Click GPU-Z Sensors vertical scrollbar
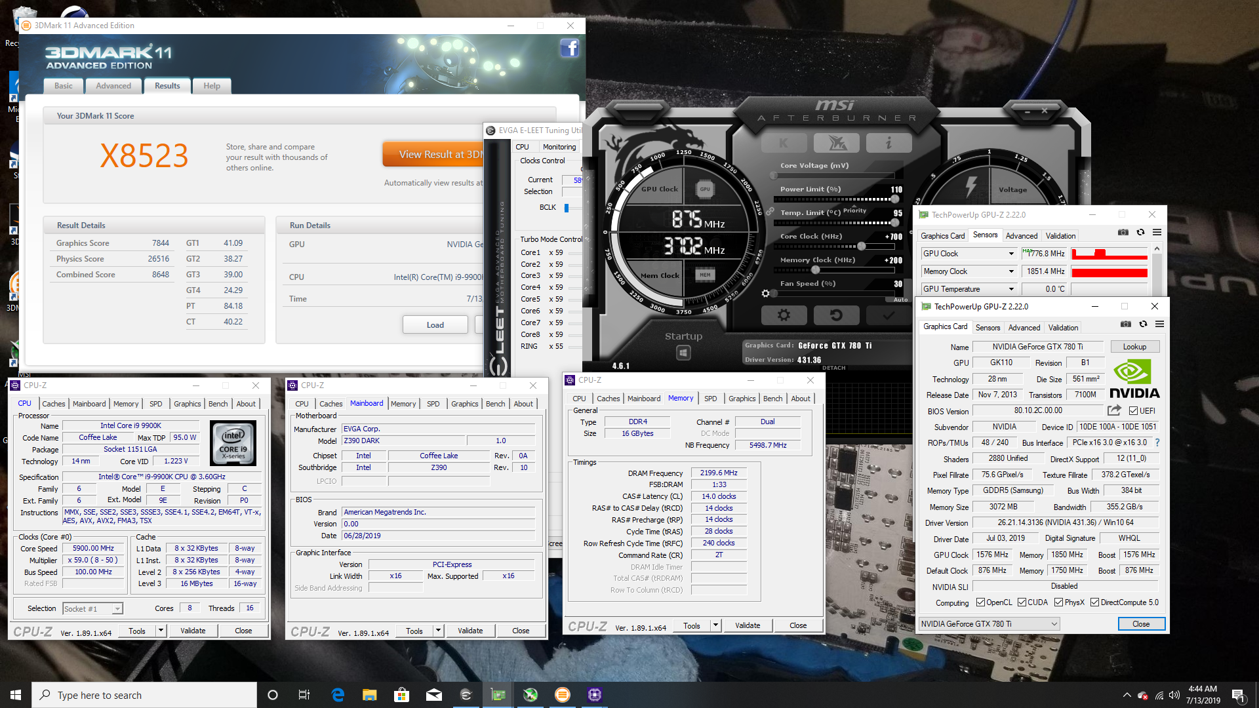Viewport: 1259px width, 708px height. (1157, 271)
